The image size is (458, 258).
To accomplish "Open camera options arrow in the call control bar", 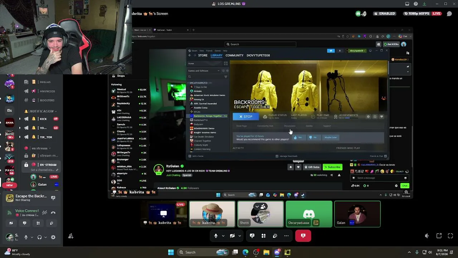I will (x=240, y=236).
